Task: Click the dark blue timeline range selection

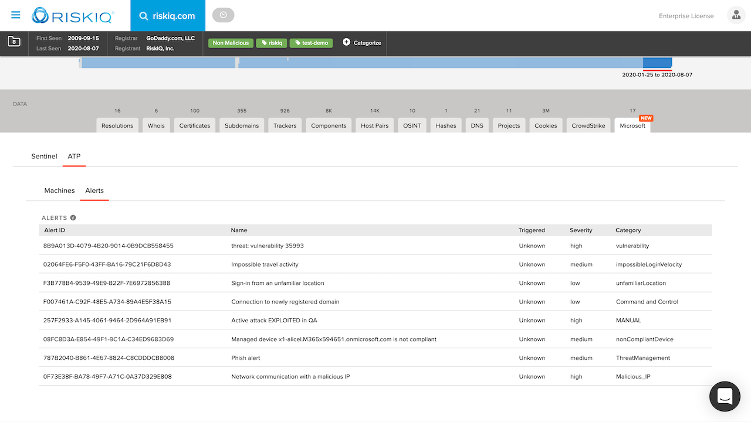Action: (x=657, y=63)
